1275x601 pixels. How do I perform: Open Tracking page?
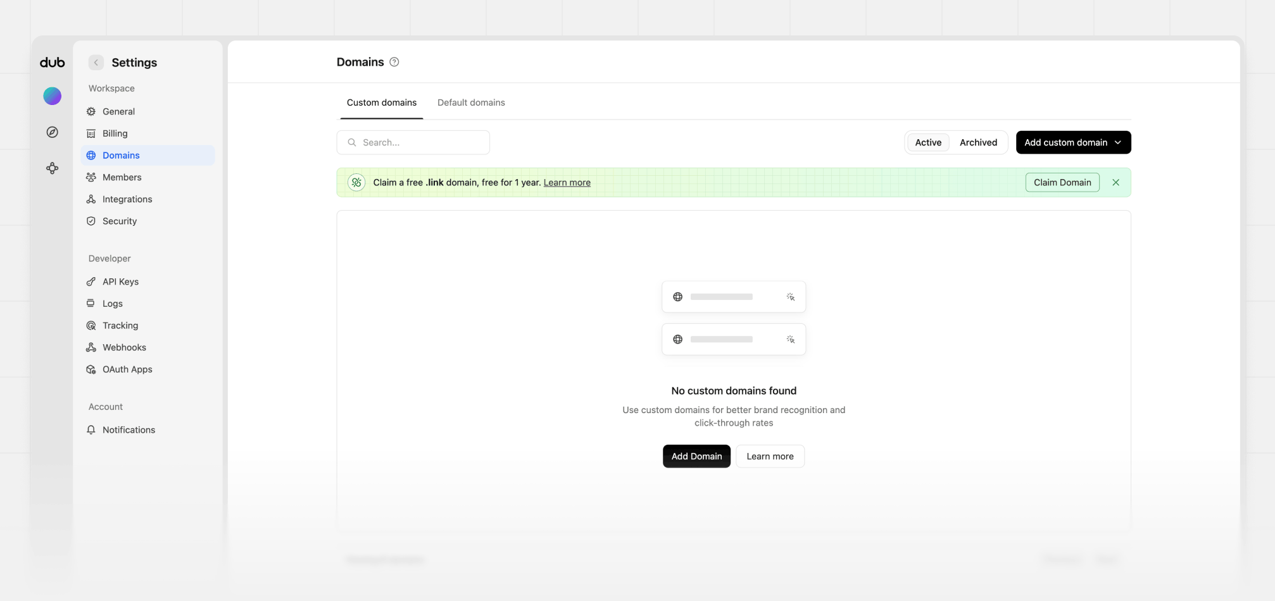[148, 326]
